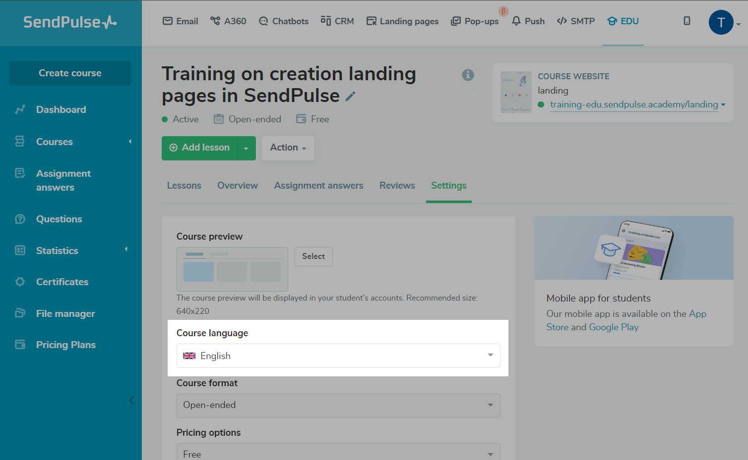Click the Dashboard sidebar icon
Image resolution: width=748 pixels, height=460 pixels.
[20, 109]
